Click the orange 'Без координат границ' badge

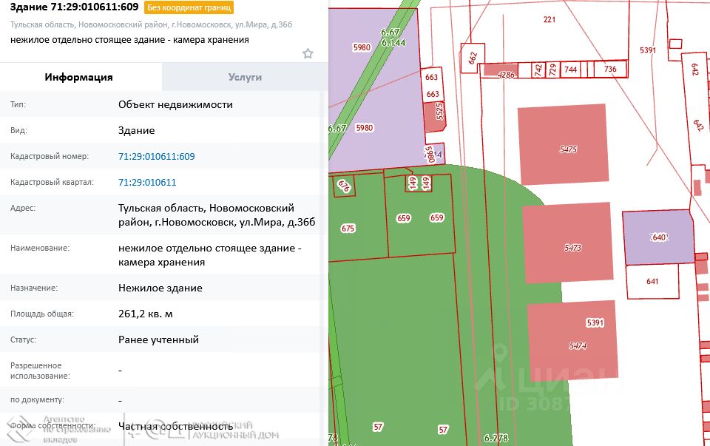click(x=189, y=7)
